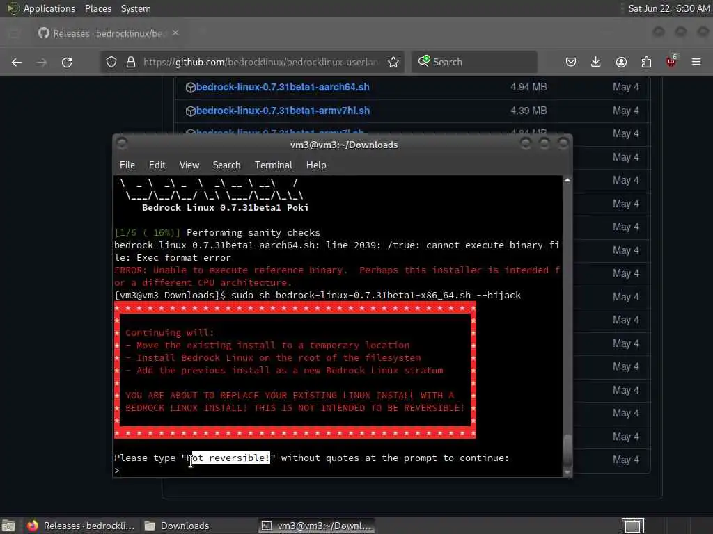Focus the Firefox Search box
This screenshot has width=713, height=534.
[474, 62]
